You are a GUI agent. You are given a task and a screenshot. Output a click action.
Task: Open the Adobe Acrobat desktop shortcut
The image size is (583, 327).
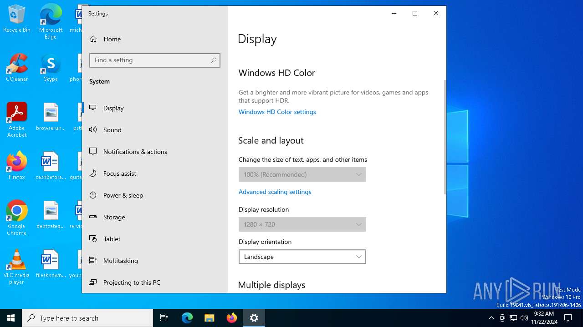[x=17, y=120]
